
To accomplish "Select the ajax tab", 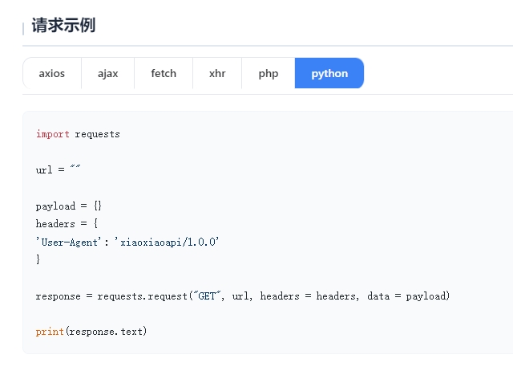I will point(108,73).
